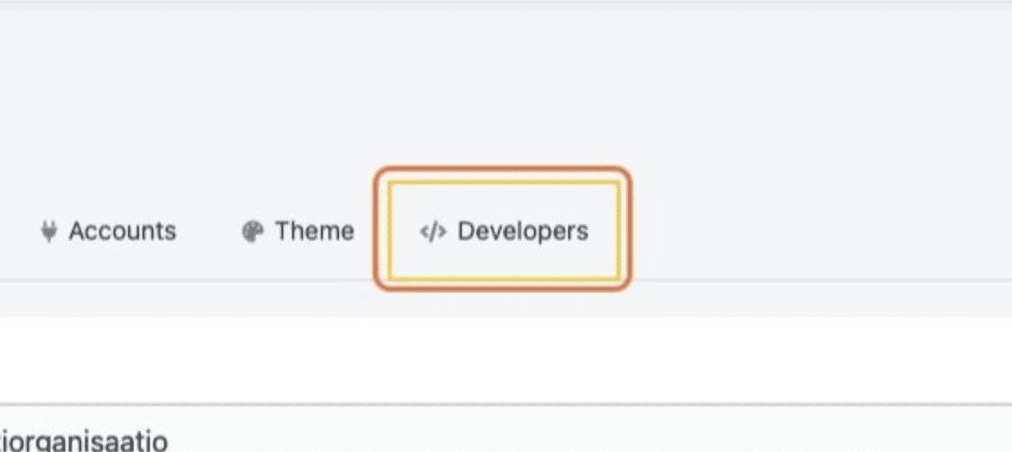1012x452 pixels.
Task: Switch to the Theme tab
Action: [298, 231]
